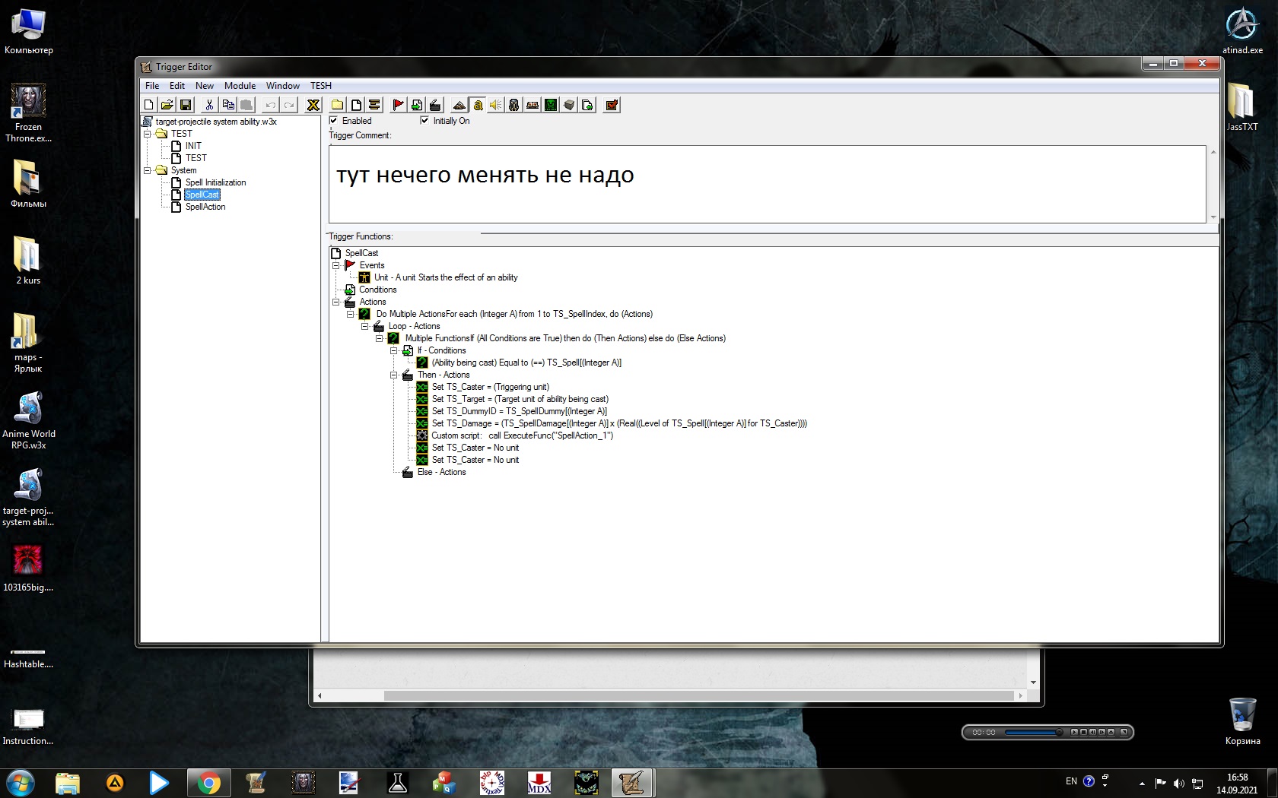Collapse the Multiple Functions If node
This screenshot has width=1278, height=798.
[x=379, y=338]
